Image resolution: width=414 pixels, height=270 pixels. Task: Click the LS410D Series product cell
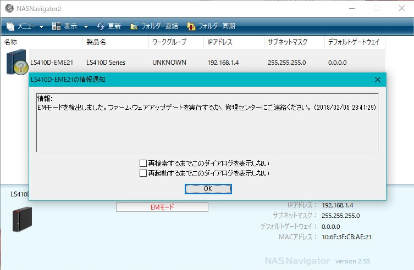106,63
